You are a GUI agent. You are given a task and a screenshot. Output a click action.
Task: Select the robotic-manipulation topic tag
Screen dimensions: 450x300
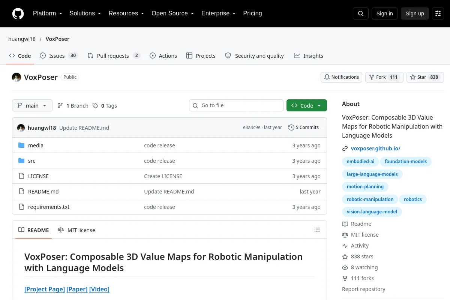[x=370, y=199]
